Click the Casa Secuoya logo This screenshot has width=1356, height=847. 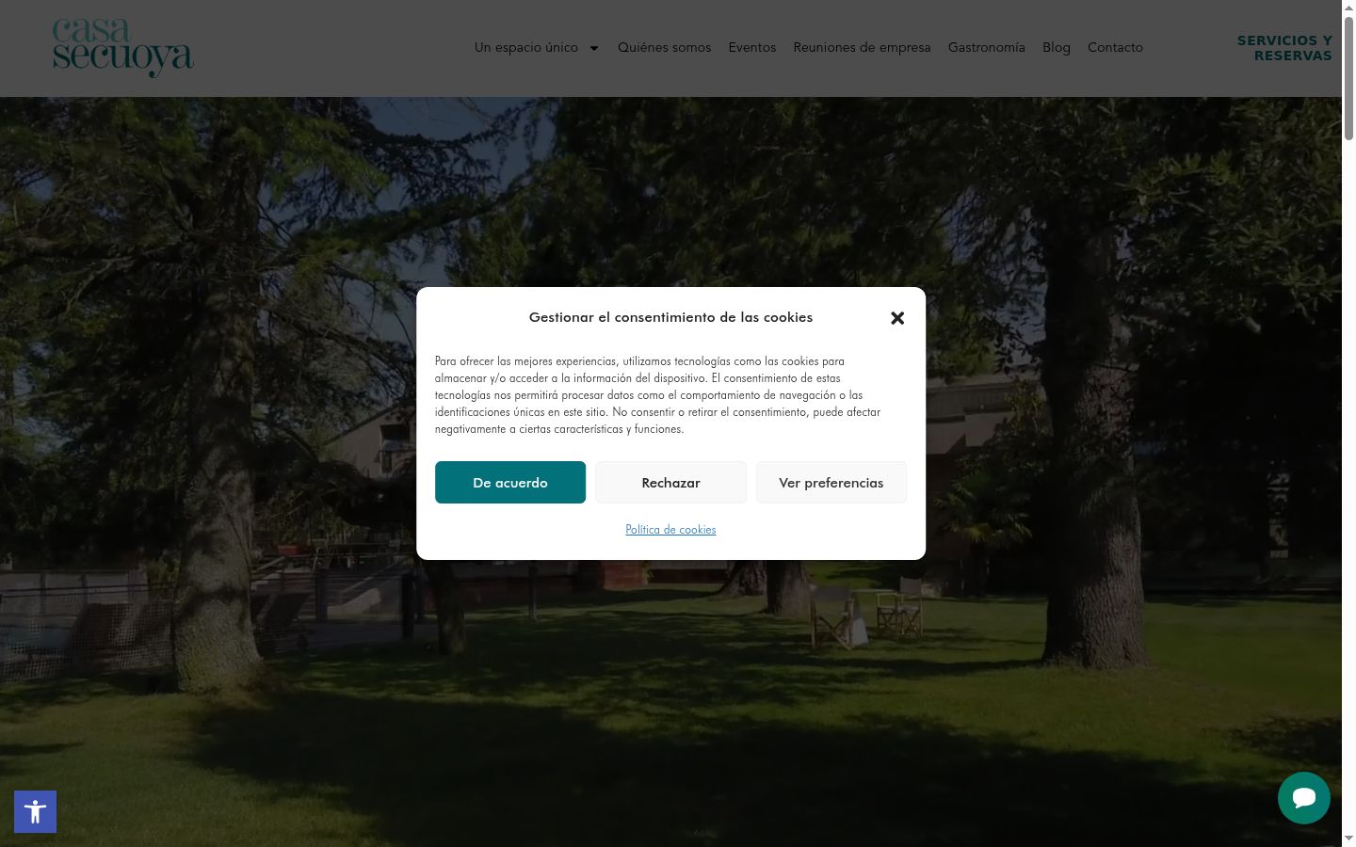click(123, 48)
